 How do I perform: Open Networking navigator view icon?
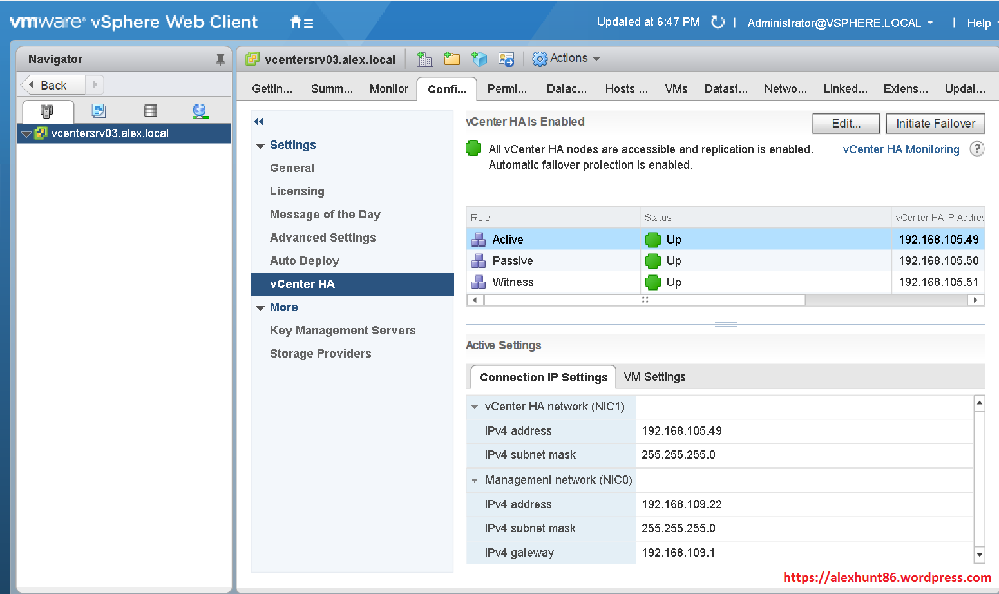[x=200, y=111]
